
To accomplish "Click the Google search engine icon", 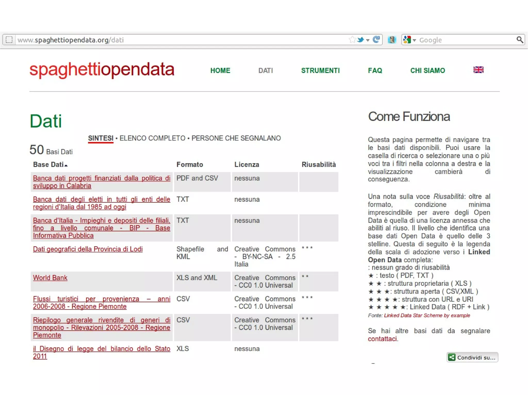I will pos(407,40).
